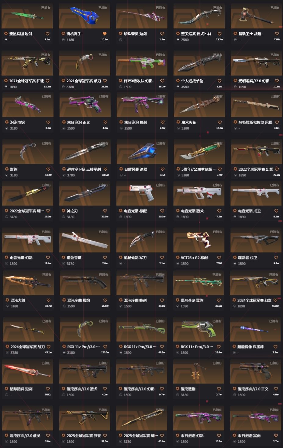Select the 星际猎兵 短剑 red sword thumbnail
The height and width of the screenshot is (448, 283).
(28, 371)
